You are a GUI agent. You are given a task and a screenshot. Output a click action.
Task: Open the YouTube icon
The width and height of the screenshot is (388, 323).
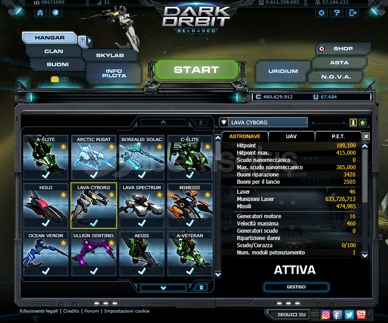[361, 315]
